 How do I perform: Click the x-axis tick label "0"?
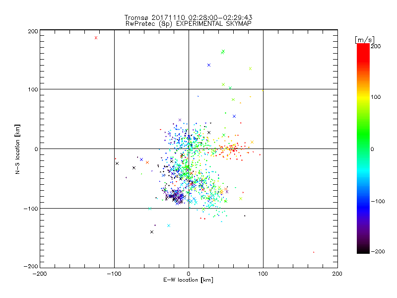(189, 274)
